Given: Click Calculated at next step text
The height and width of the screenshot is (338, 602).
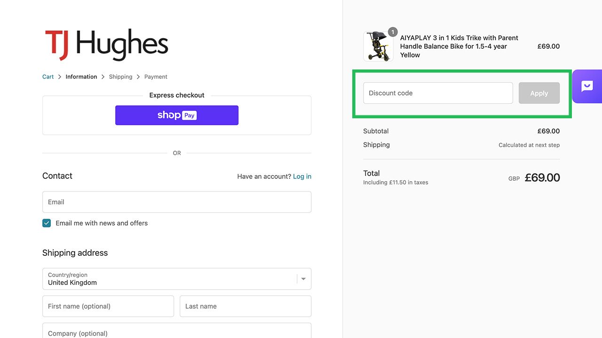Looking at the screenshot, I should 529,145.
